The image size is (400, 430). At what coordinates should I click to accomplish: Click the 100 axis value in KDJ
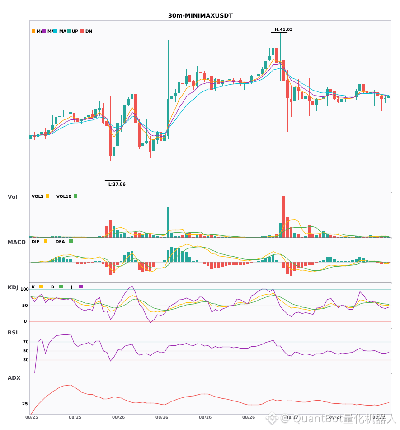[x=24, y=289]
